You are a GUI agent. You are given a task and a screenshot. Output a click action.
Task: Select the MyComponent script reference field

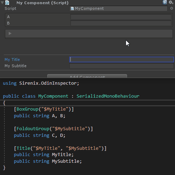(x=118, y=8)
